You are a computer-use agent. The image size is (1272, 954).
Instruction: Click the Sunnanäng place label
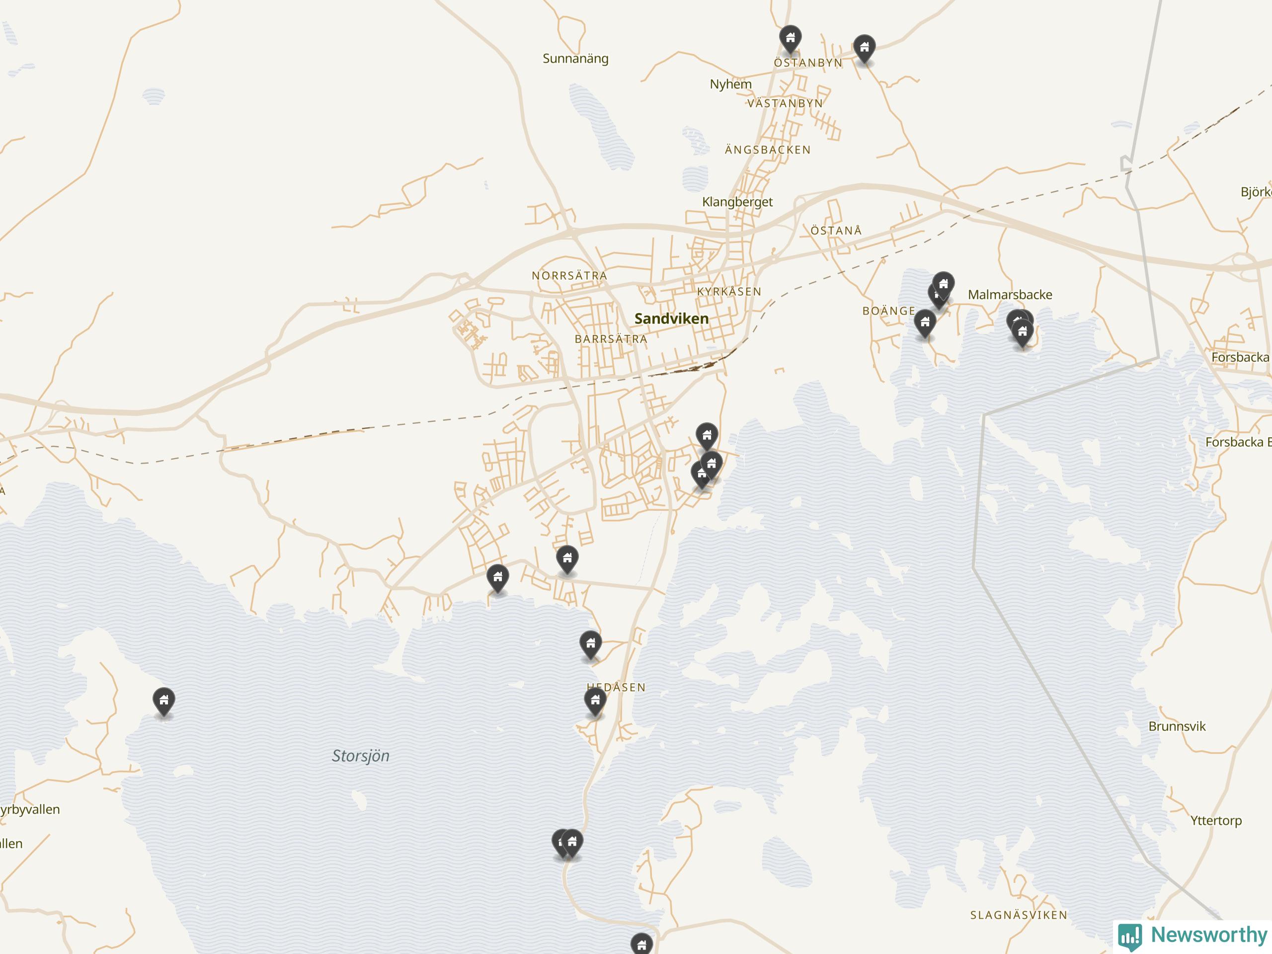575,59
